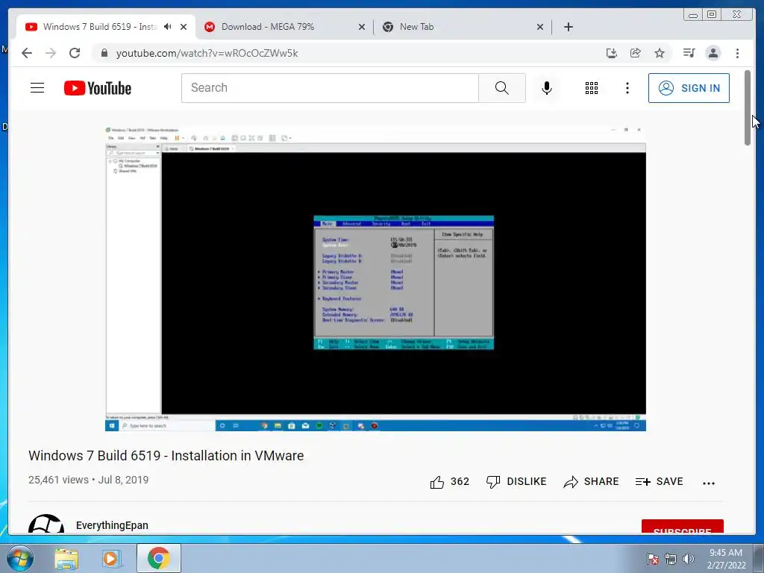This screenshot has height=573, width=764.
Task: Open the EverythingEpan channel link
Action: click(x=112, y=525)
